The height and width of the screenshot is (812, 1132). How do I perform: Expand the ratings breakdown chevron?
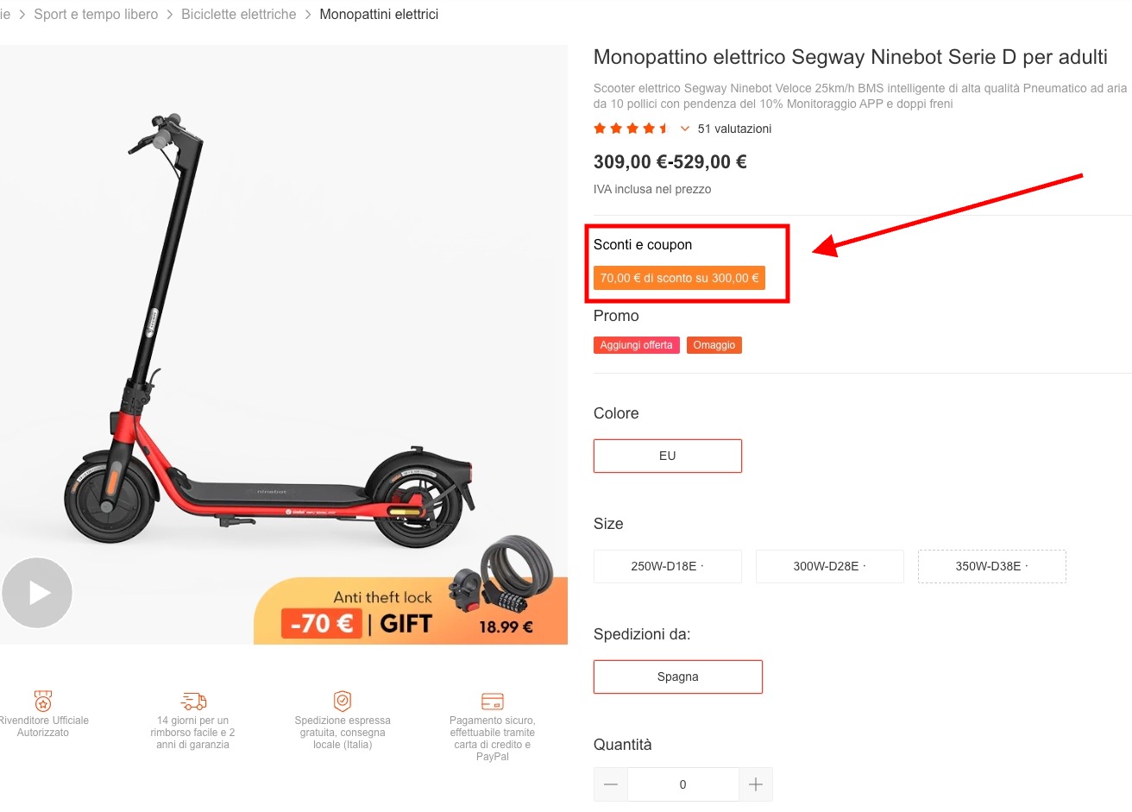point(685,129)
